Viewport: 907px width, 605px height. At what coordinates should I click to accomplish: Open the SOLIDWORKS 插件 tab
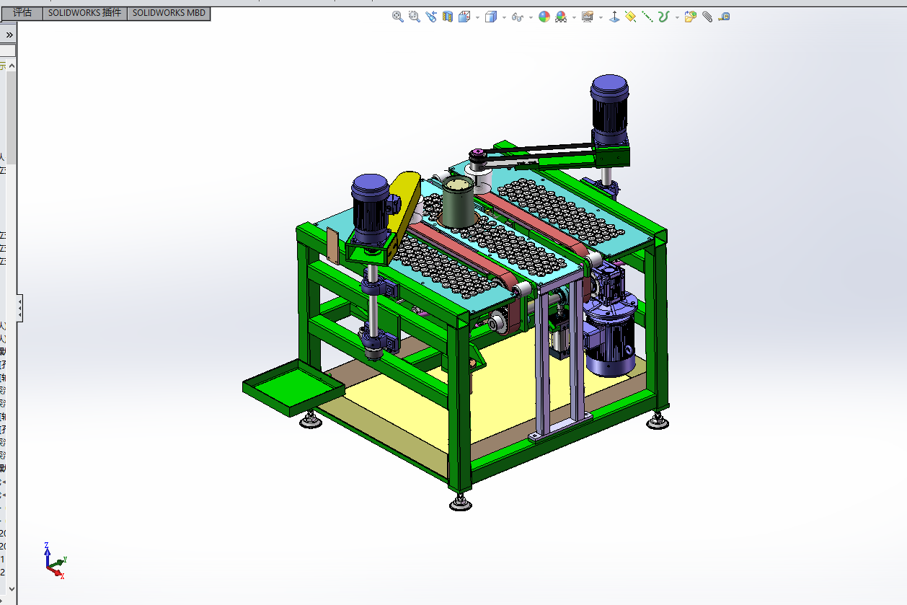click(x=85, y=13)
